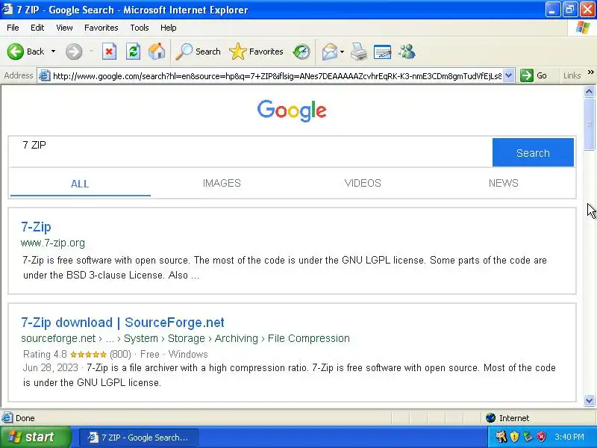This screenshot has width=597, height=448.
Task: Click the greyed Forward arrow icon
Action: pos(74,52)
